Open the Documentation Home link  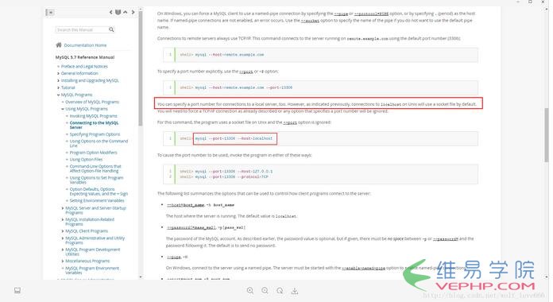pos(85,45)
